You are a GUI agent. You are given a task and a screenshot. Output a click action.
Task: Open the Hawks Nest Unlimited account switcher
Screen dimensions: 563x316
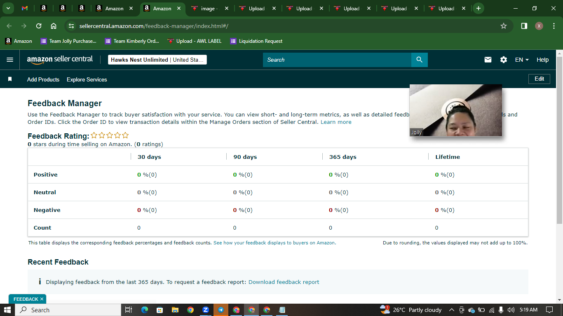(x=157, y=60)
